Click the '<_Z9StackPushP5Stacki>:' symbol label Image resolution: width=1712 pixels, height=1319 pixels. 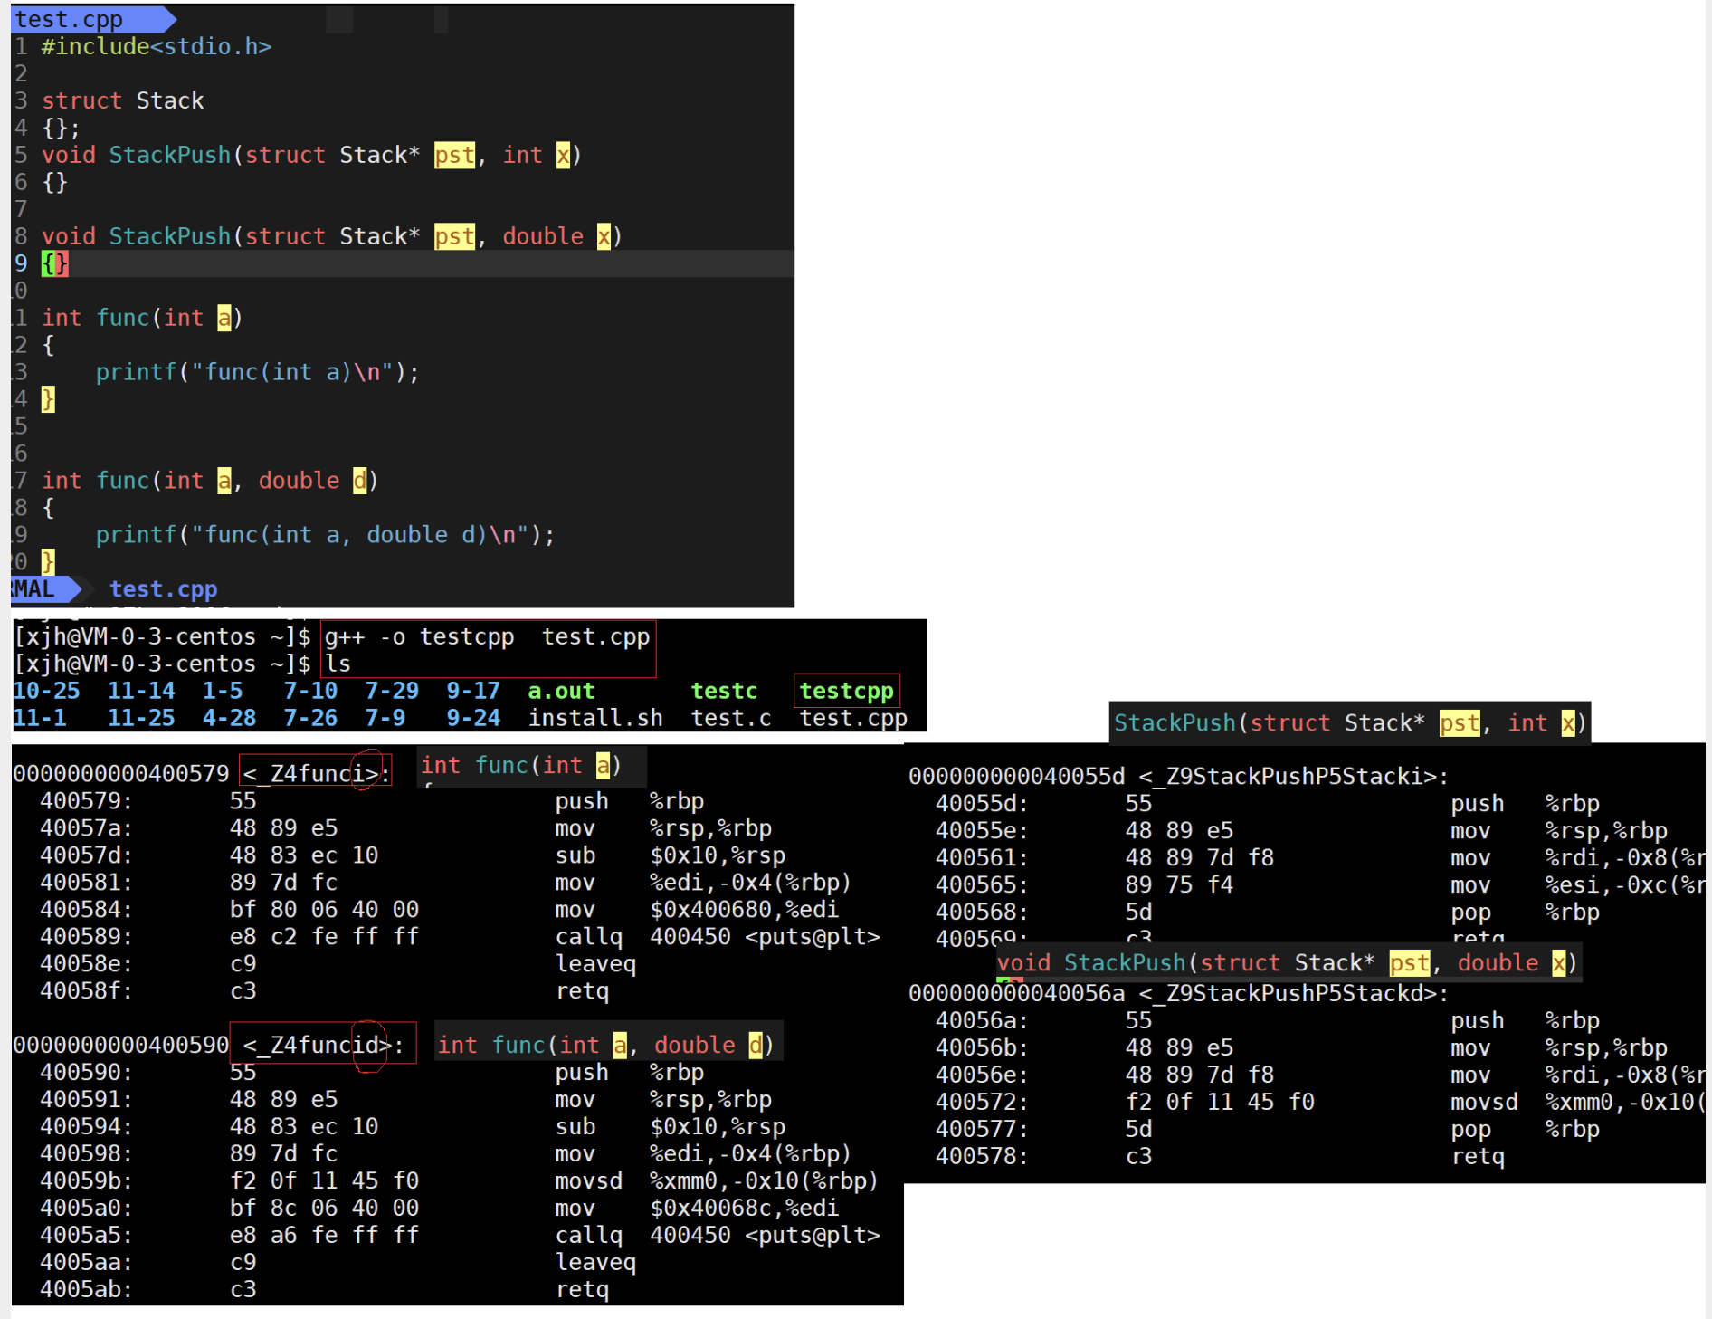point(1294,776)
